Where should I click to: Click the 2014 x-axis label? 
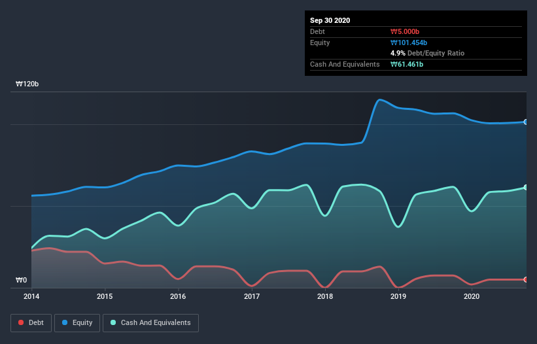[31, 296]
